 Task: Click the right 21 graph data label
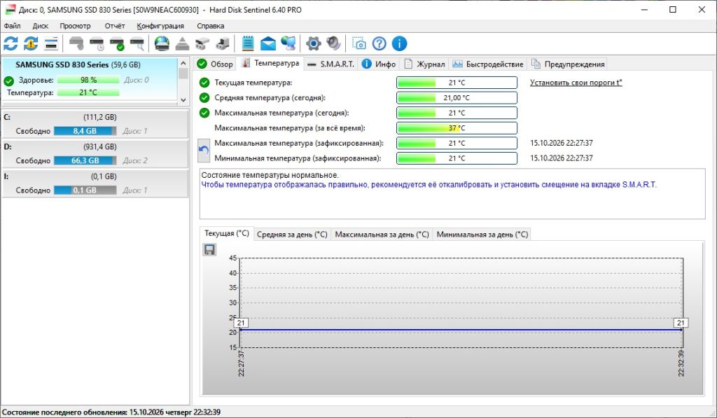pyautogui.click(x=681, y=323)
